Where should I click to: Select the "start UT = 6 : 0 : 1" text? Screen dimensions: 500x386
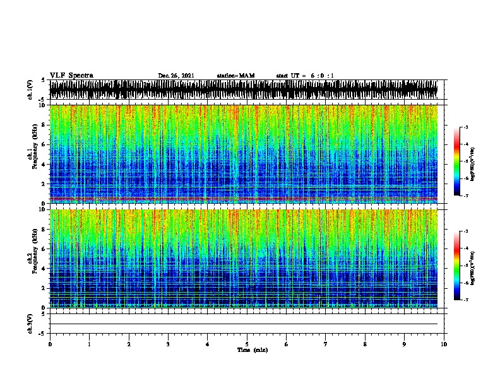click(x=305, y=76)
